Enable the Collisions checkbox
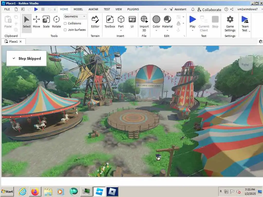 tap(65, 23)
